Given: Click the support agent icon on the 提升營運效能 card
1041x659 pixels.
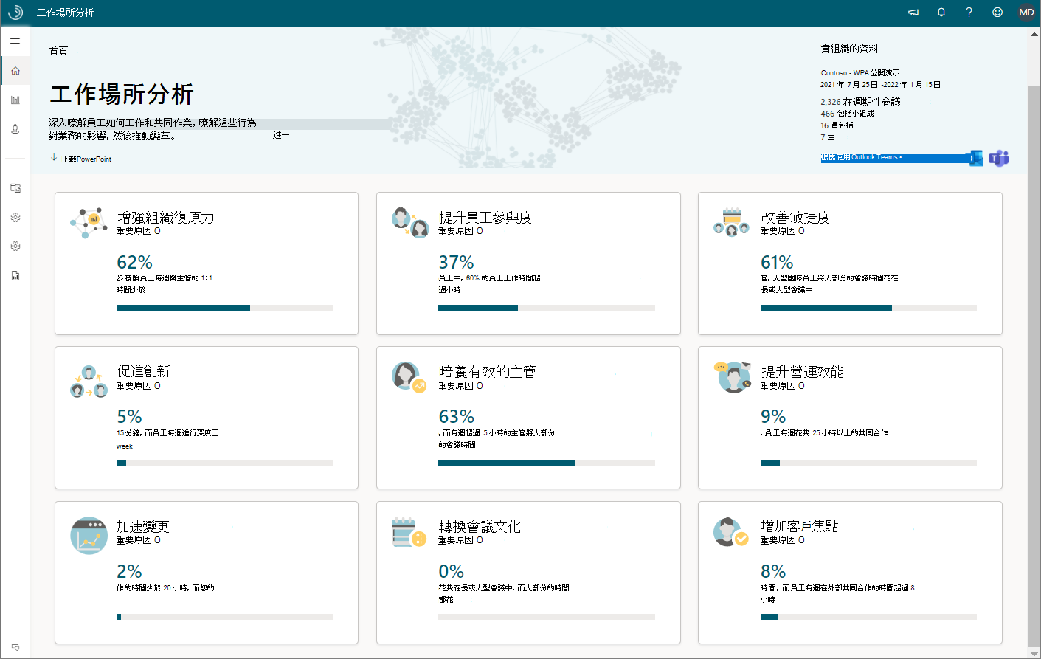Looking at the screenshot, I should [733, 376].
